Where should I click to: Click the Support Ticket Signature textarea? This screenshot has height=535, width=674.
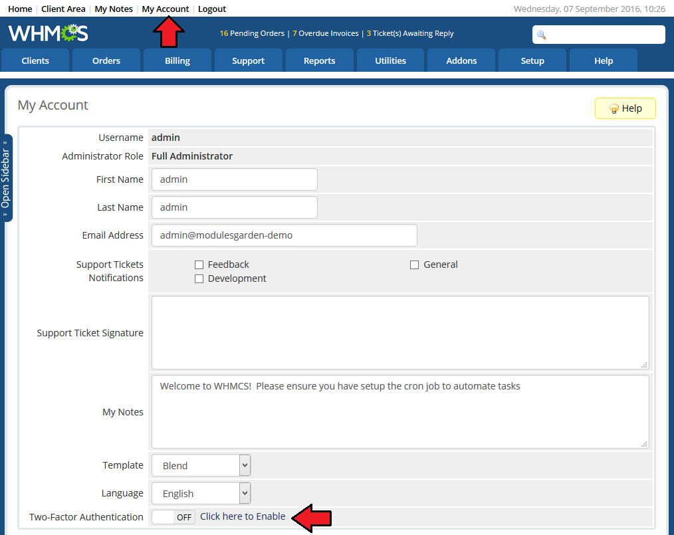(400, 332)
